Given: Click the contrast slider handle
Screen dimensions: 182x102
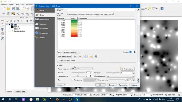Looking at the screenshot, I should tap(113, 73).
